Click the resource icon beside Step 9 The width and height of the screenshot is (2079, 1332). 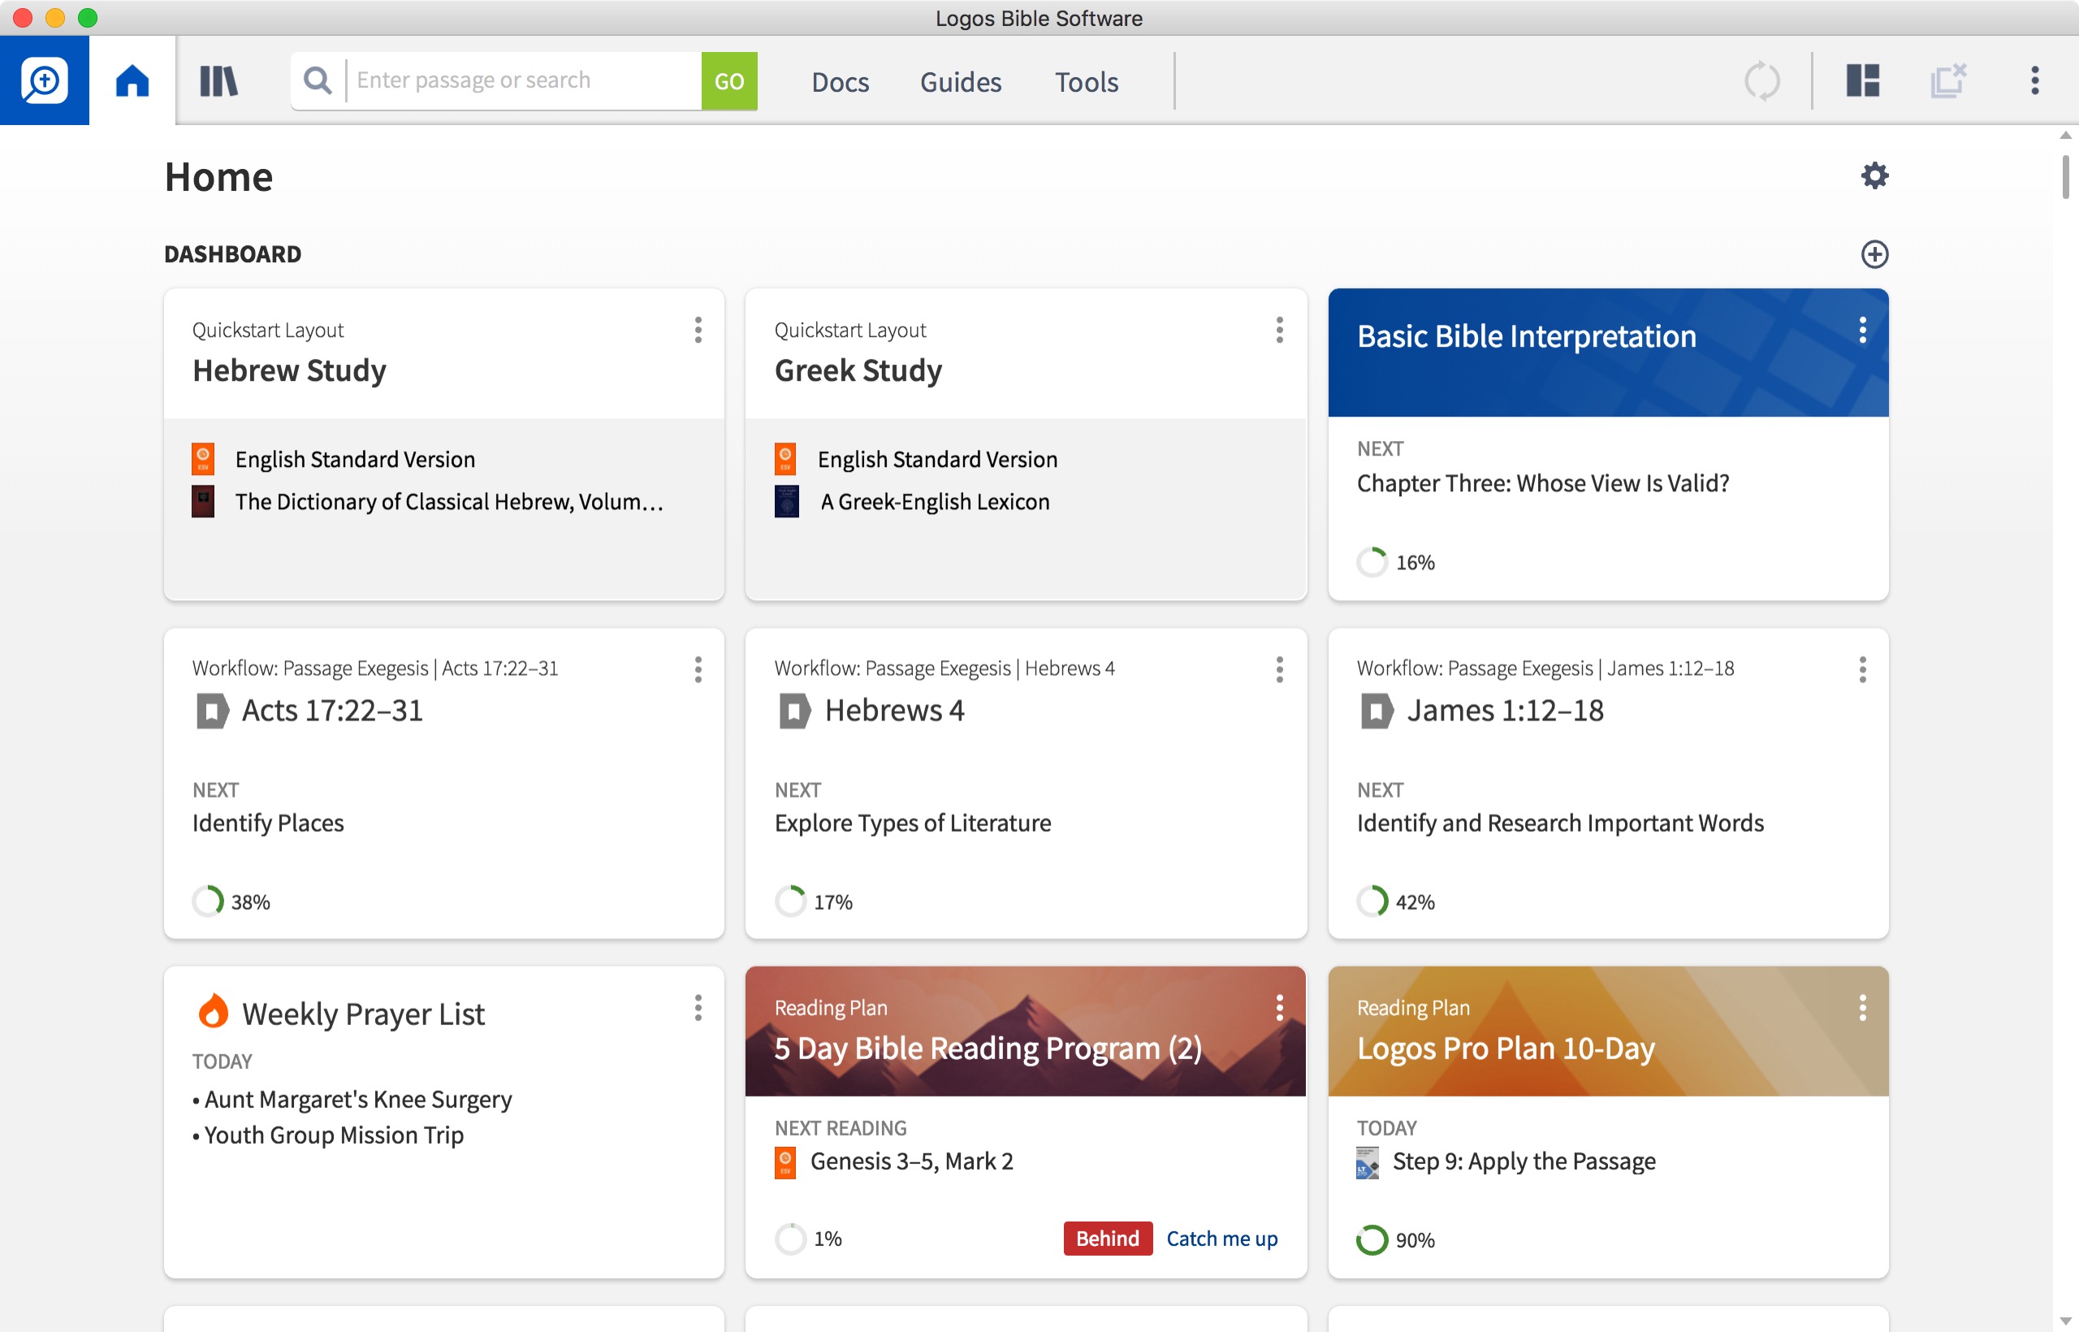coord(1368,1162)
